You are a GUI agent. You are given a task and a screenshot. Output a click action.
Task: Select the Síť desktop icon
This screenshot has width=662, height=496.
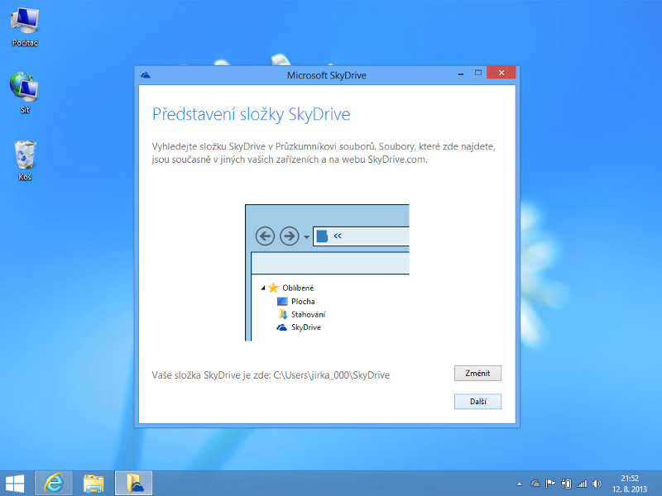[x=25, y=91]
